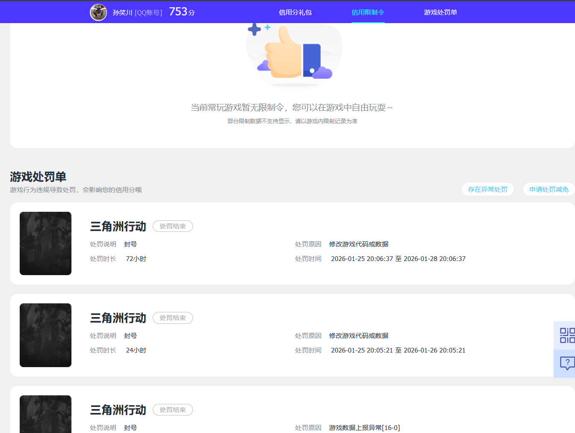575x433 pixels.
Task: Click 孙笑川's profile avatar
Action: pyautogui.click(x=98, y=12)
